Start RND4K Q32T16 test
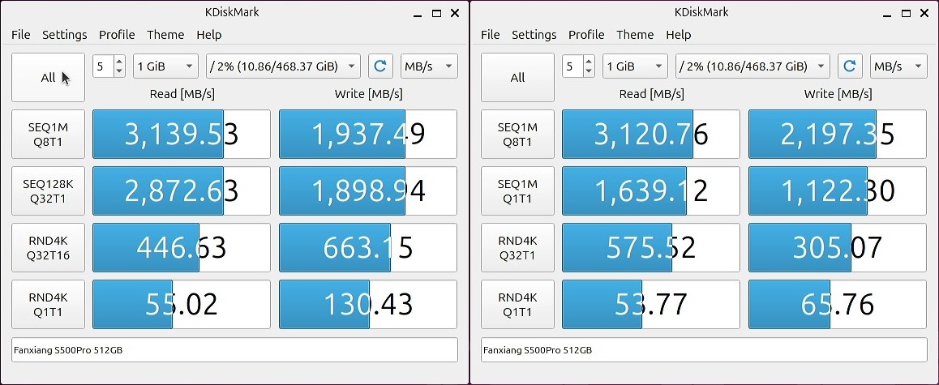The width and height of the screenshot is (939, 385). pos(48,247)
